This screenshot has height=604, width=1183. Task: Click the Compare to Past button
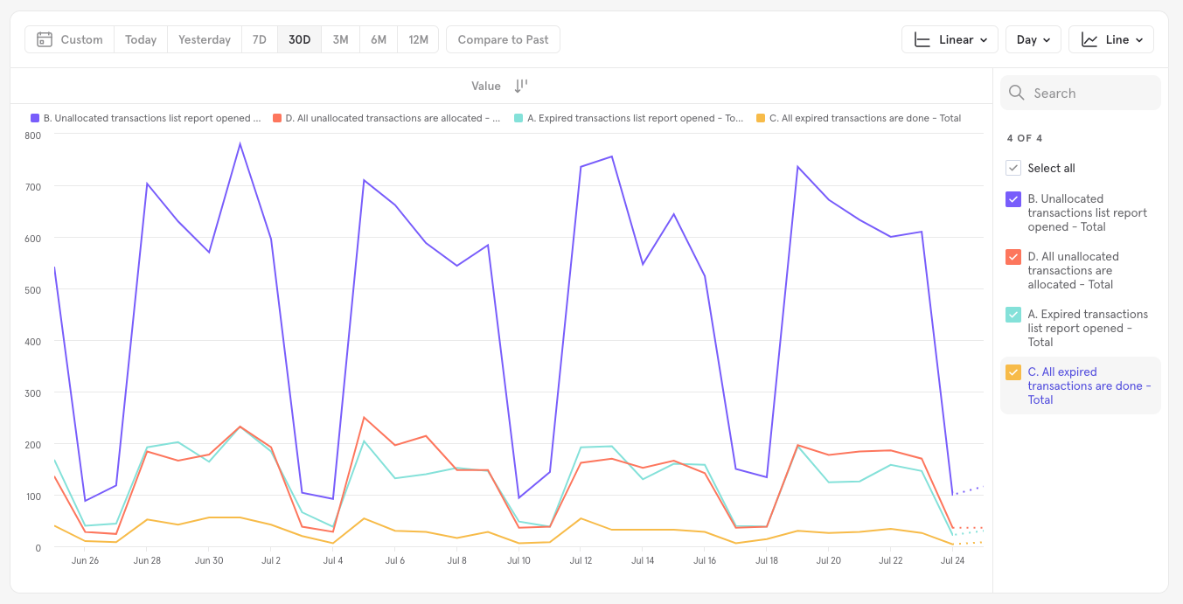(x=504, y=39)
